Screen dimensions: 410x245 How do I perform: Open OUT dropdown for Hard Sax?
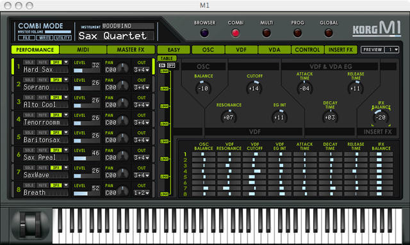click(142, 70)
